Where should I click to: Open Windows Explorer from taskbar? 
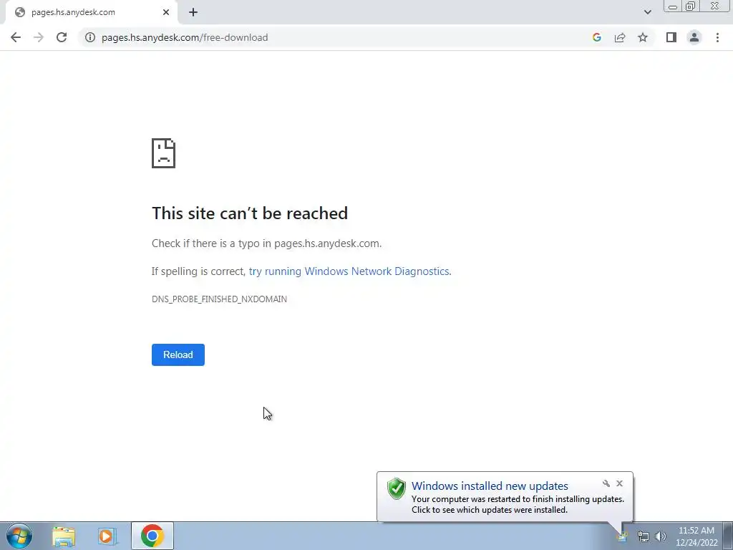(x=64, y=536)
